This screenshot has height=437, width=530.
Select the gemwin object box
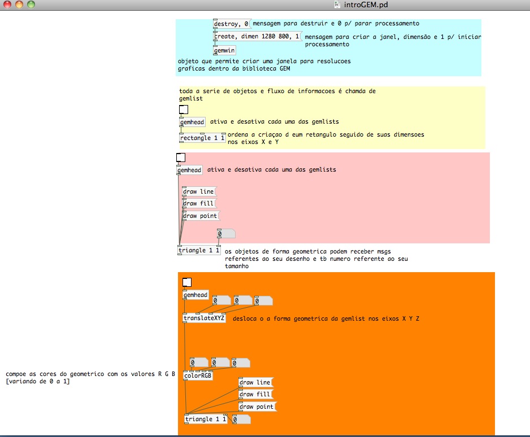coord(224,50)
